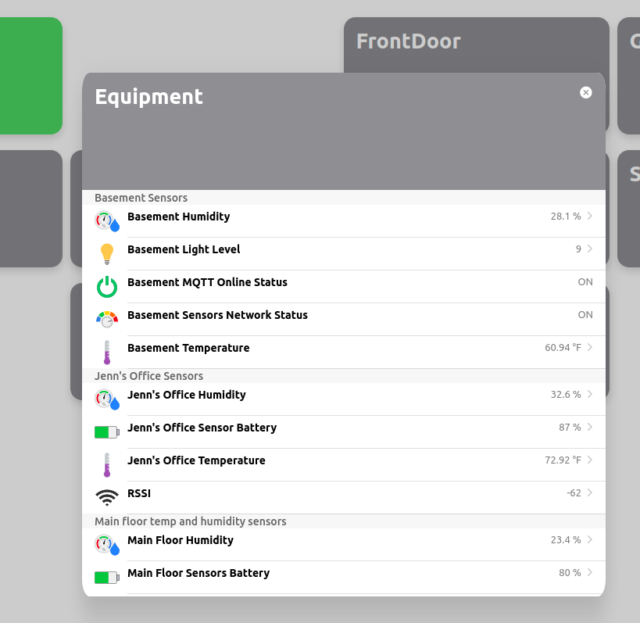Open the RSSI row chevron
The image size is (640, 623).
[x=590, y=493]
